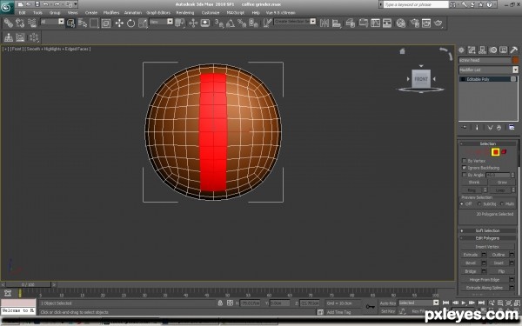Collapse the Selection rollout
This screenshot has height=326, width=522.
pyautogui.click(x=488, y=143)
